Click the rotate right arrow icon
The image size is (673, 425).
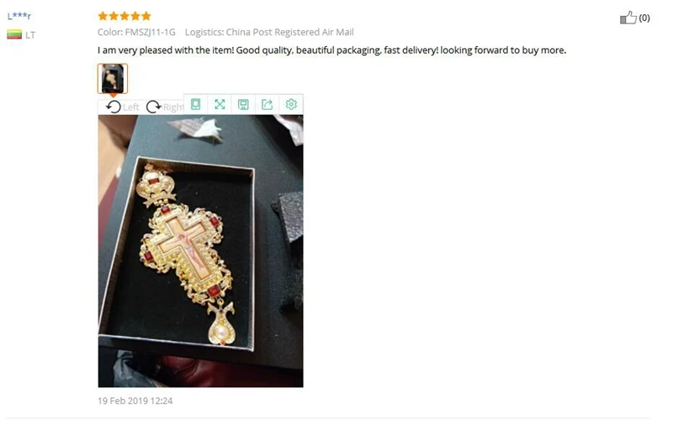tap(153, 107)
